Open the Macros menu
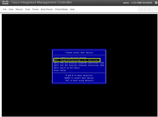The height and width of the screenshot is (117, 158). [19, 9]
